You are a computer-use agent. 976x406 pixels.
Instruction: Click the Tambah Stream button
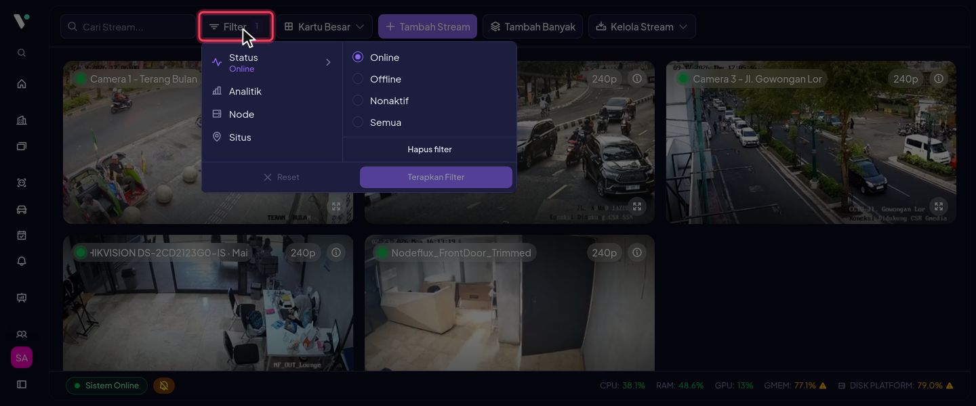(428, 27)
